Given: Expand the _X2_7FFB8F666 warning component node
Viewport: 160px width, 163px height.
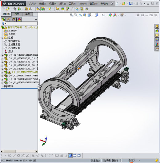Looking at the screenshot, I should (2, 73).
